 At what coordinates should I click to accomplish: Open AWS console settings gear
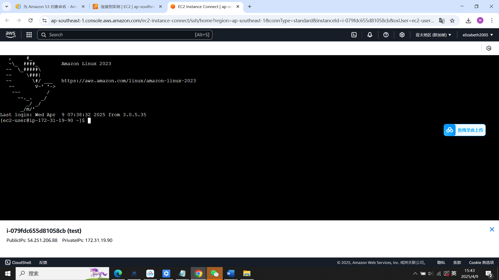pos(402,35)
